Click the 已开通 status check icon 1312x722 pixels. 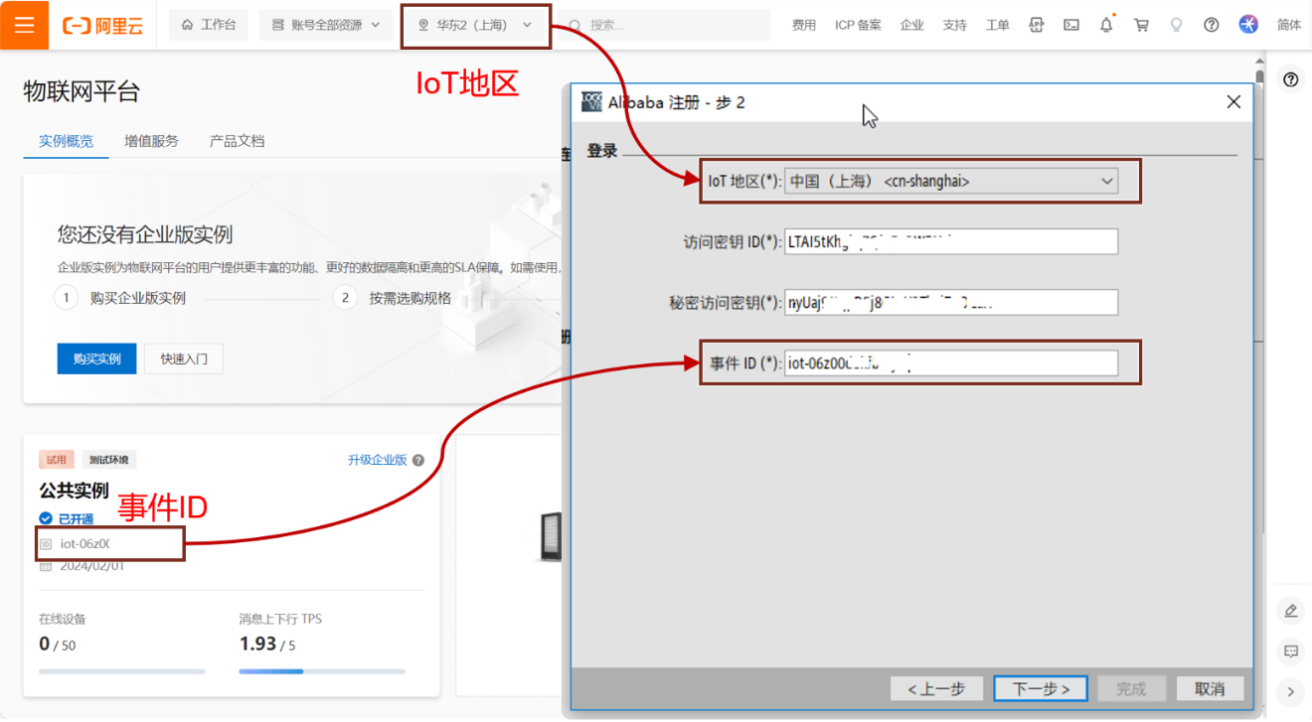46,518
